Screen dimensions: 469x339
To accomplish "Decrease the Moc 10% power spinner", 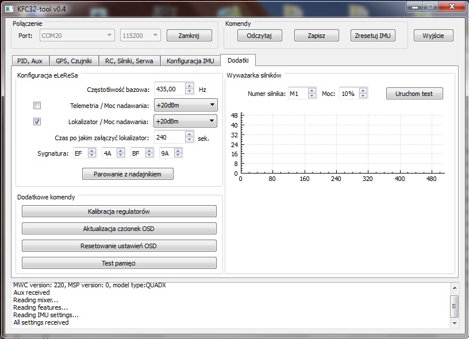I will (363, 96).
